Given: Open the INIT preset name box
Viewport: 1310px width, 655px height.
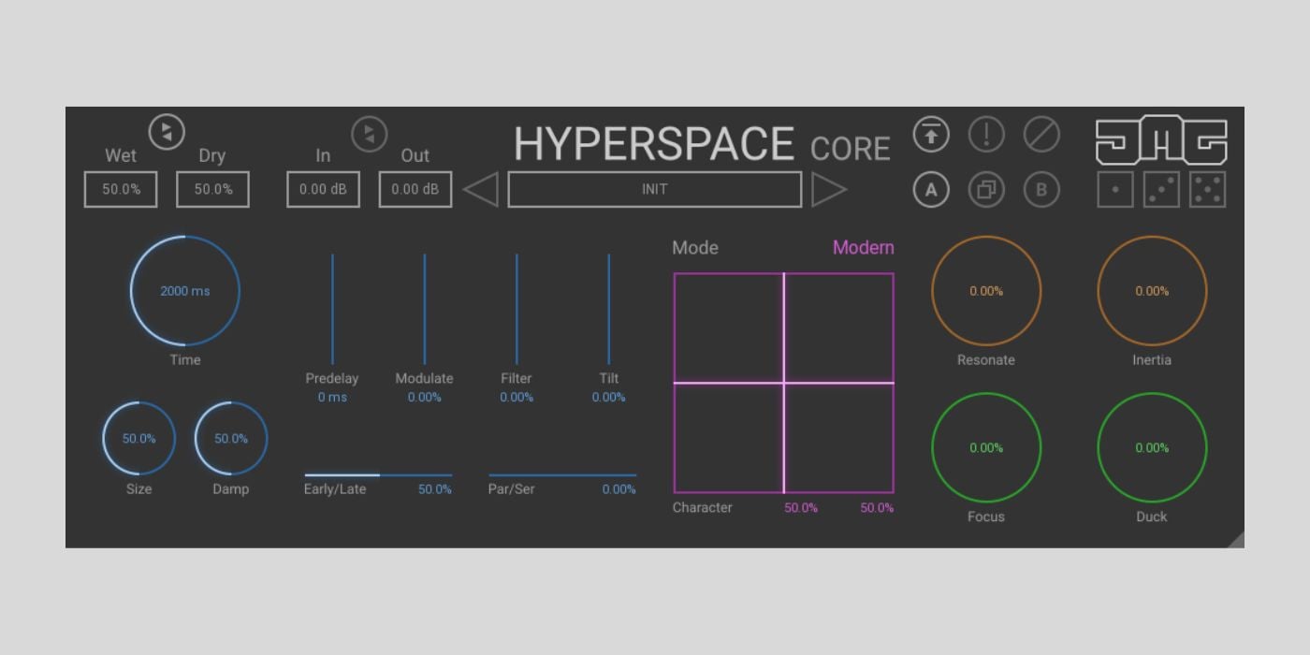Looking at the screenshot, I should point(654,189).
